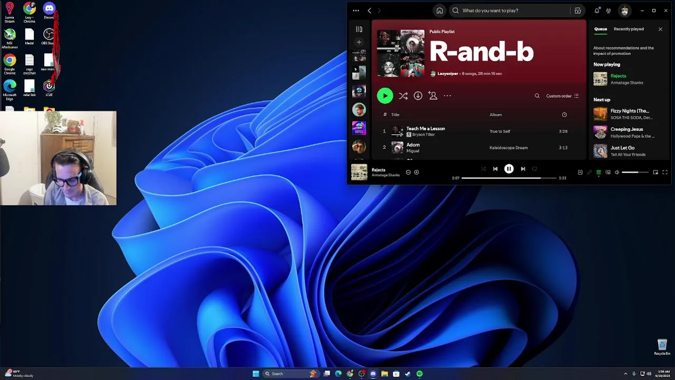The image size is (675, 380).
Task: Open the Browse icon in search bar
Action: [578, 11]
